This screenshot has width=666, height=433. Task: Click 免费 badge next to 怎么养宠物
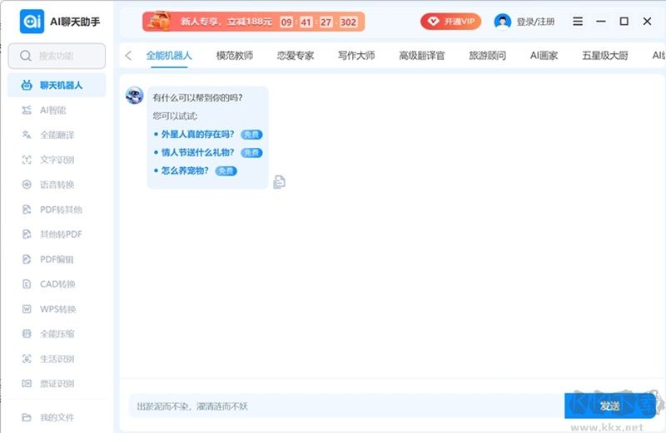click(226, 171)
